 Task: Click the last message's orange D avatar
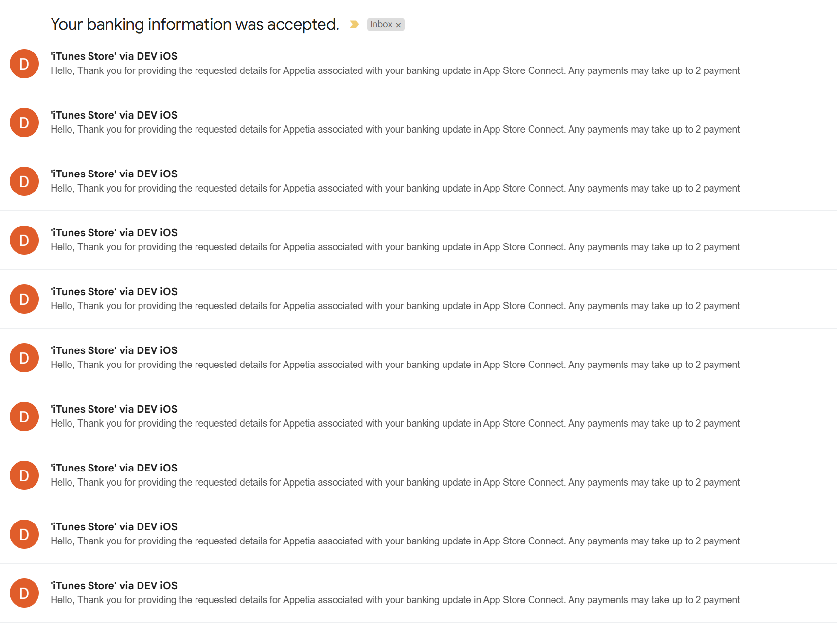point(24,593)
